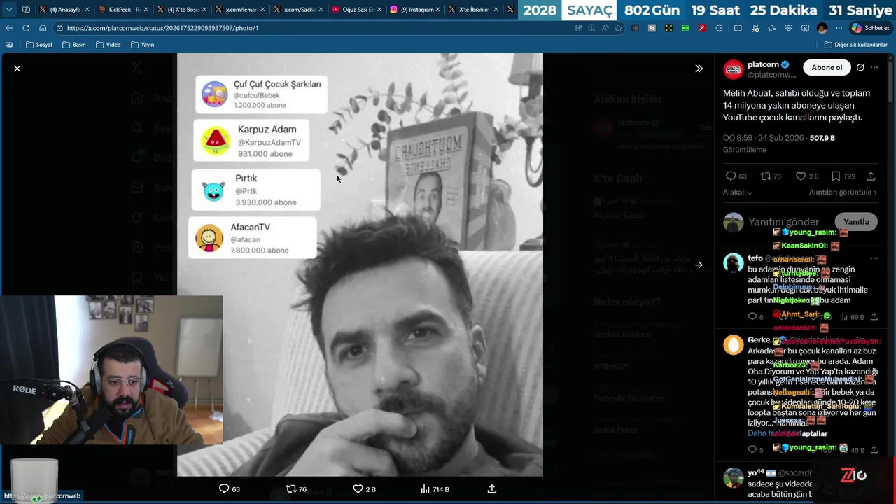This screenshot has width=896, height=504.
Task: Switch to the KickPeek browser tab
Action: [124, 10]
